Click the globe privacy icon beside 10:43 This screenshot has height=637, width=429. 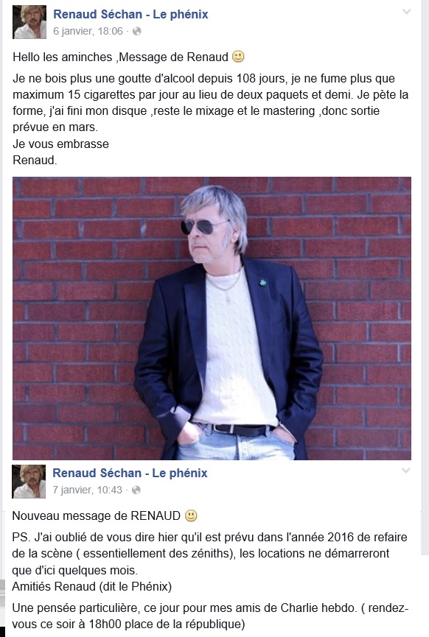click(136, 490)
